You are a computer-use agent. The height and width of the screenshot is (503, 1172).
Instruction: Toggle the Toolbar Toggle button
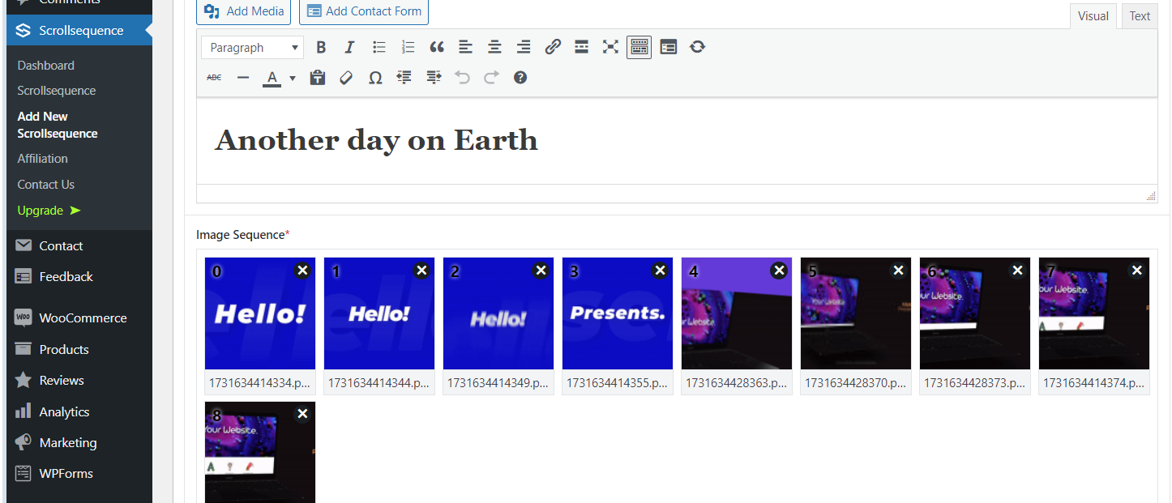639,47
